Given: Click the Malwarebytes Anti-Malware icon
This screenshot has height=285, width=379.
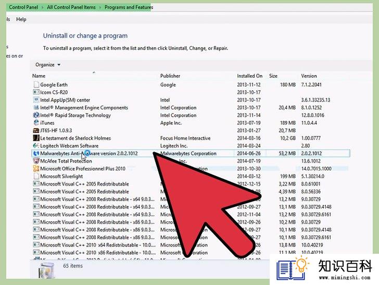Looking at the screenshot, I should click(36, 153).
